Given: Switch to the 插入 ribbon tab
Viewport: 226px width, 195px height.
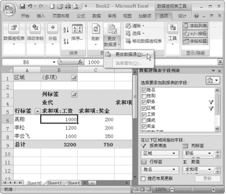Looking at the screenshot, I should point(41,16).
